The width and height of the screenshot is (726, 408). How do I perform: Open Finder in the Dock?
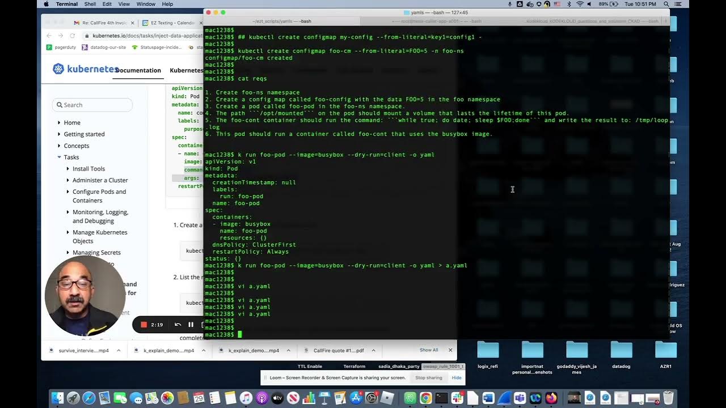pyautogui.click(x=57, y=398)
